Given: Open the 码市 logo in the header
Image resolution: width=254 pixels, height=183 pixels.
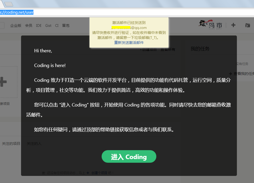Looking at the screenshot, I should (x=210, y=25).
